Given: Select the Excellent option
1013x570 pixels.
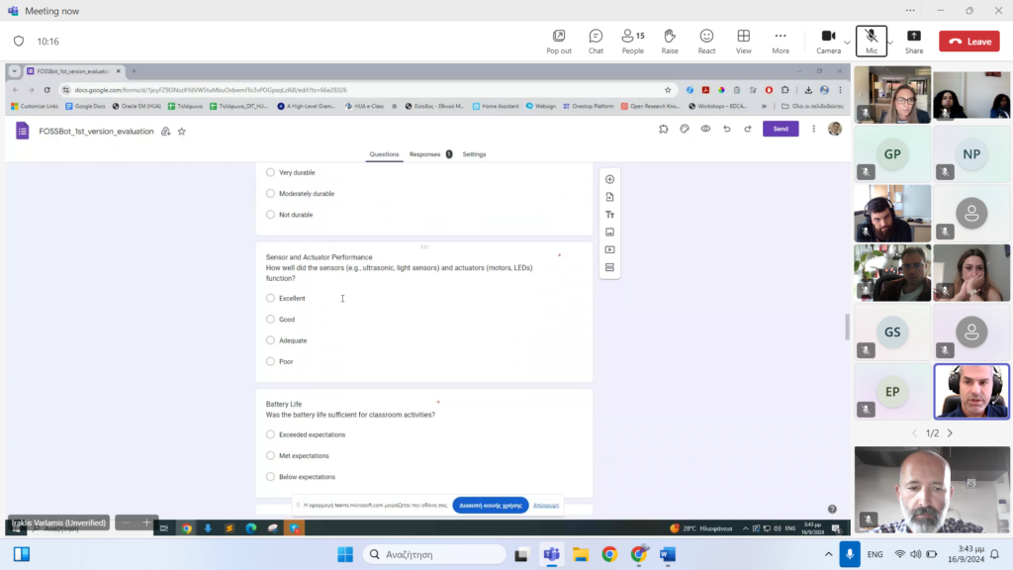Looking at the screenshot, I should (270, 298).
